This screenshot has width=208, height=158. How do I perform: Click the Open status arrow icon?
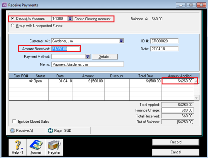pos(31,81)
